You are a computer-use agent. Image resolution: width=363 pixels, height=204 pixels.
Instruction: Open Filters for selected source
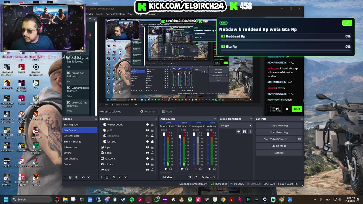[x=167, y=111]
